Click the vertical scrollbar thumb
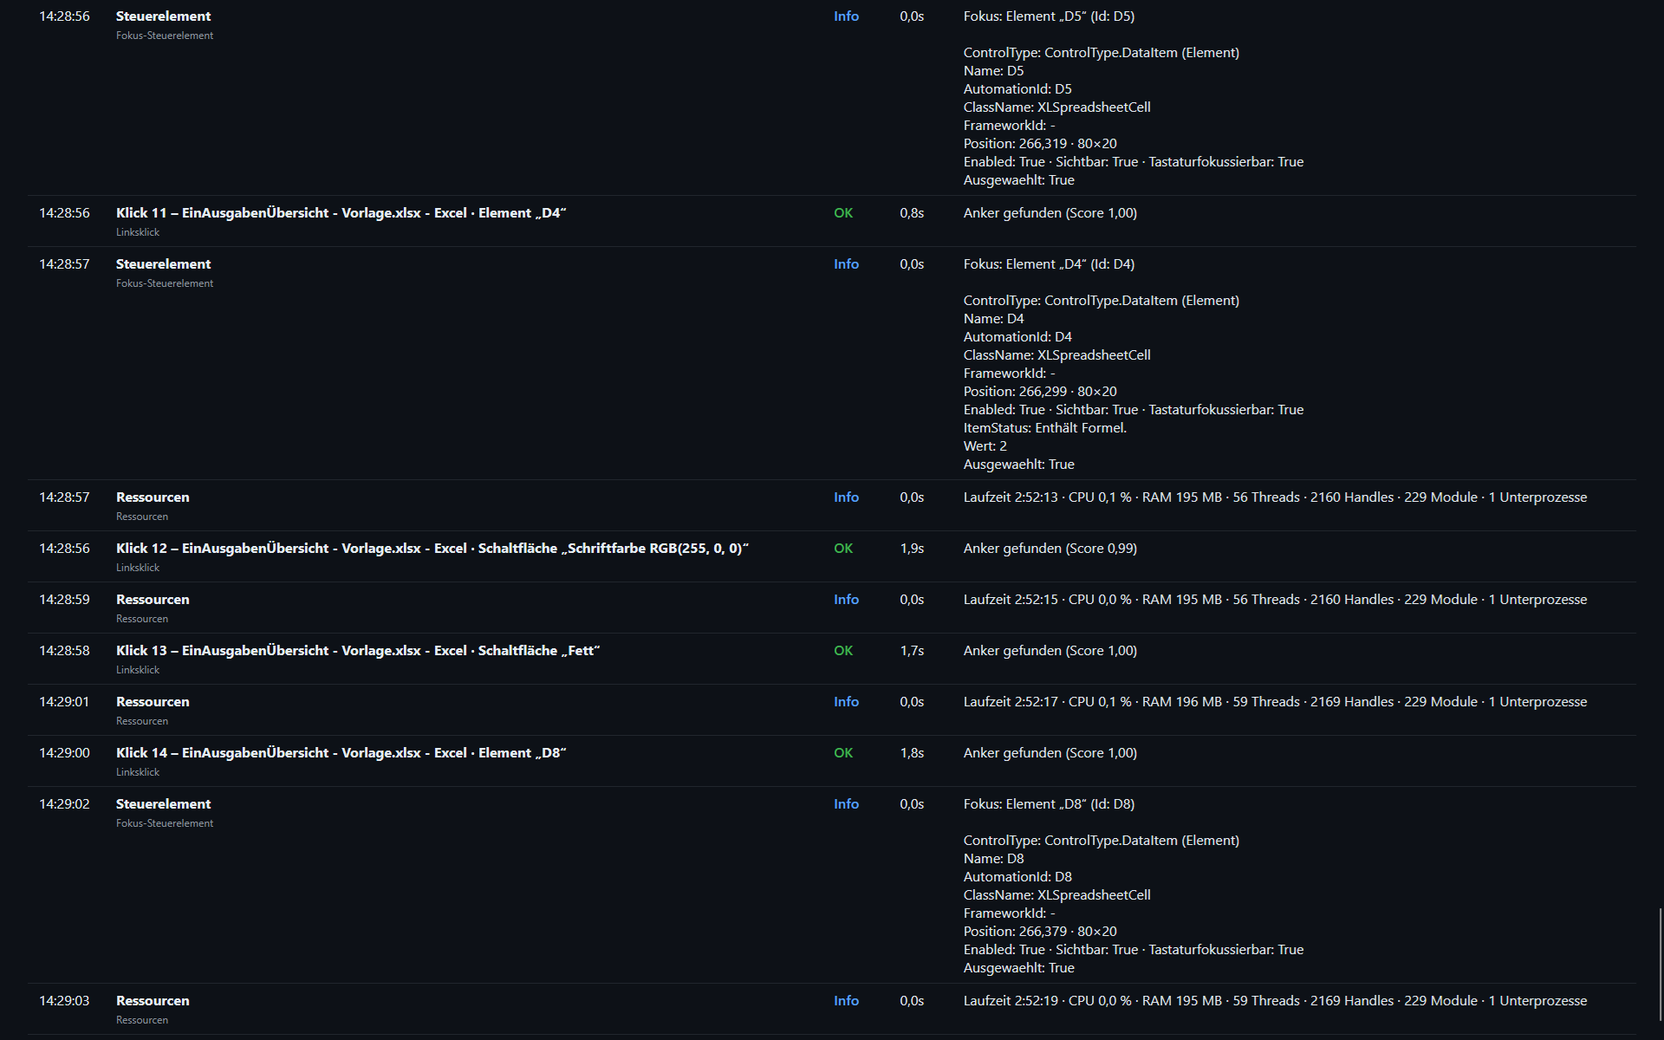Viewport: 1664px width, 1040px height. pyautogui.click(x=1661, y=965)
